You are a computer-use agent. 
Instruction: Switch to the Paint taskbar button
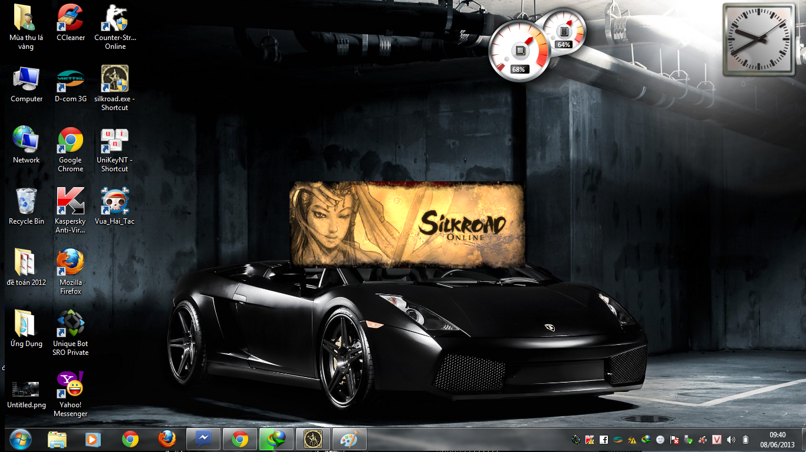coord(349,439)
